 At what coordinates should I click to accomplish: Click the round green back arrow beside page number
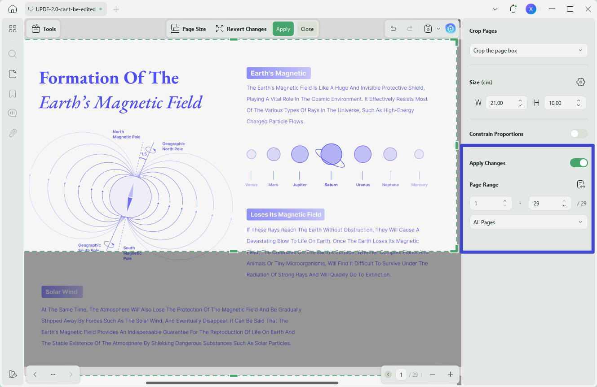click(x=389, y=374)
